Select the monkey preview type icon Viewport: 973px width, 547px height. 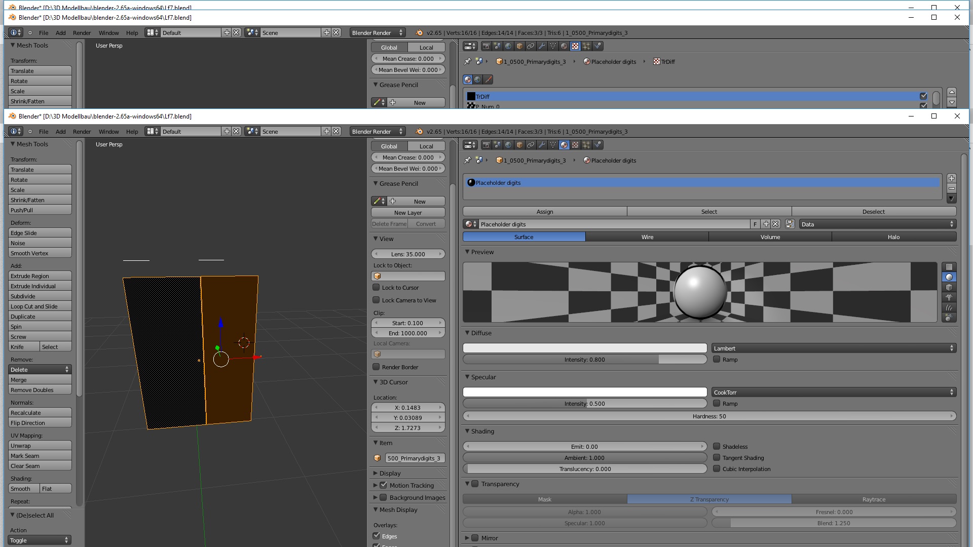tap(949, 297)
